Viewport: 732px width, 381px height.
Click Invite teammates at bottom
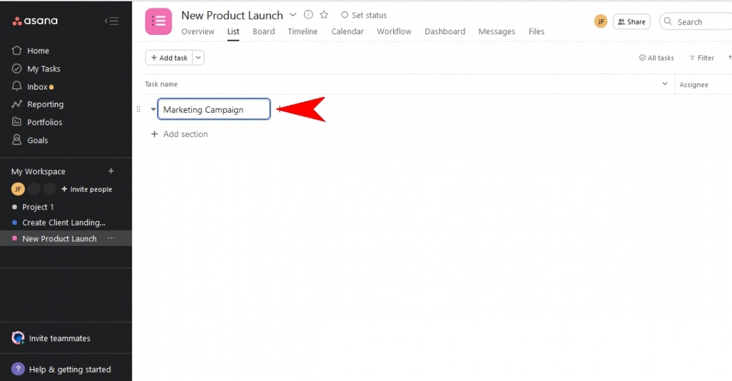59,338
